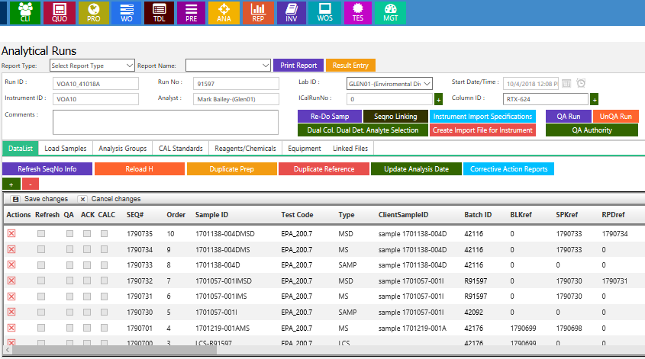The width and height of the screenshot is (645, 359).
Task: Open the Start Date calendar picker
Action: [566, 83]
